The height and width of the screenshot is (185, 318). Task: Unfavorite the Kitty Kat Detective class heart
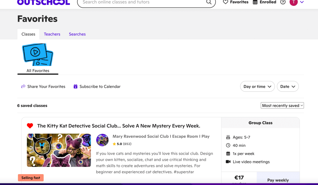[30, 126]
